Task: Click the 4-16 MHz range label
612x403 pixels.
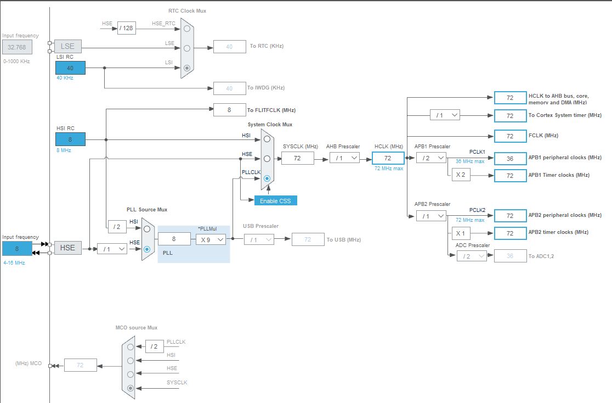Action: [x=14, y=262]
